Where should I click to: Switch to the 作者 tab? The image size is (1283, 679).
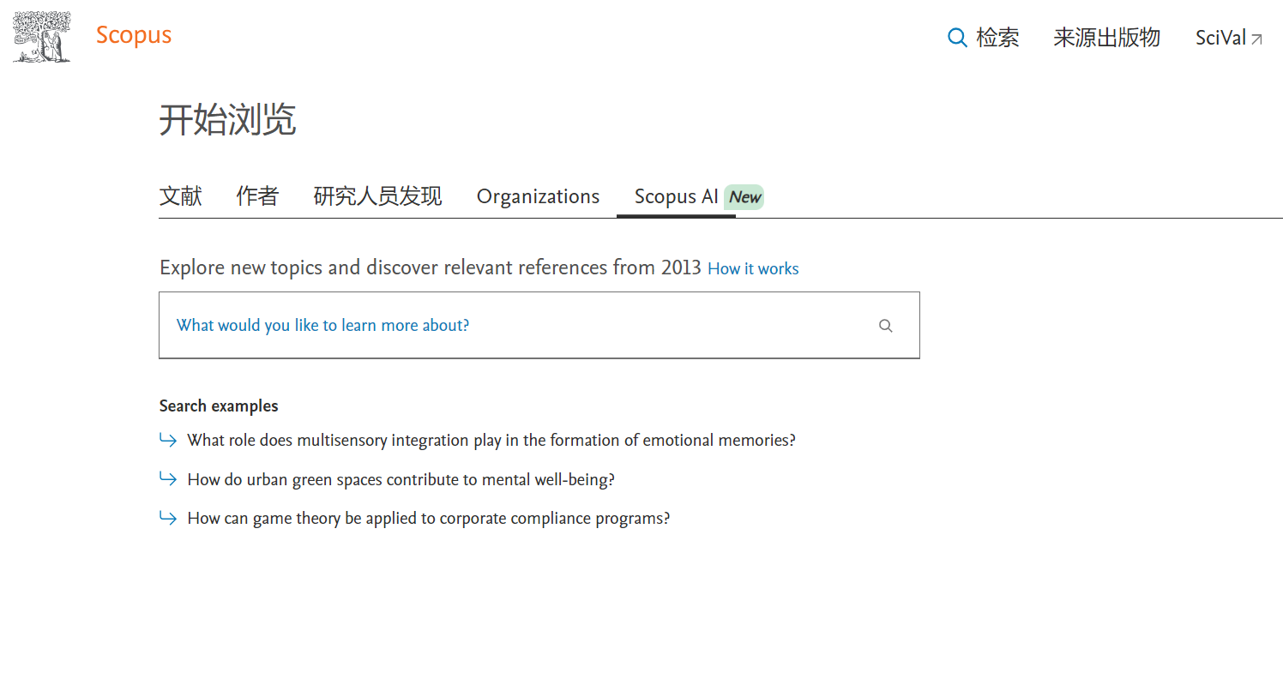click(x=257, y=196)
